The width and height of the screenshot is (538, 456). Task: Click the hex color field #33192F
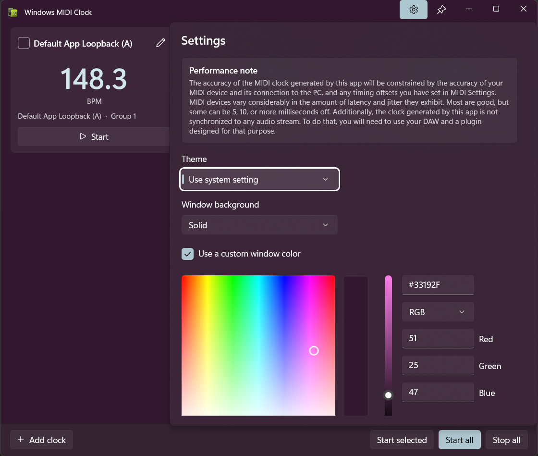tap(438, 285)
